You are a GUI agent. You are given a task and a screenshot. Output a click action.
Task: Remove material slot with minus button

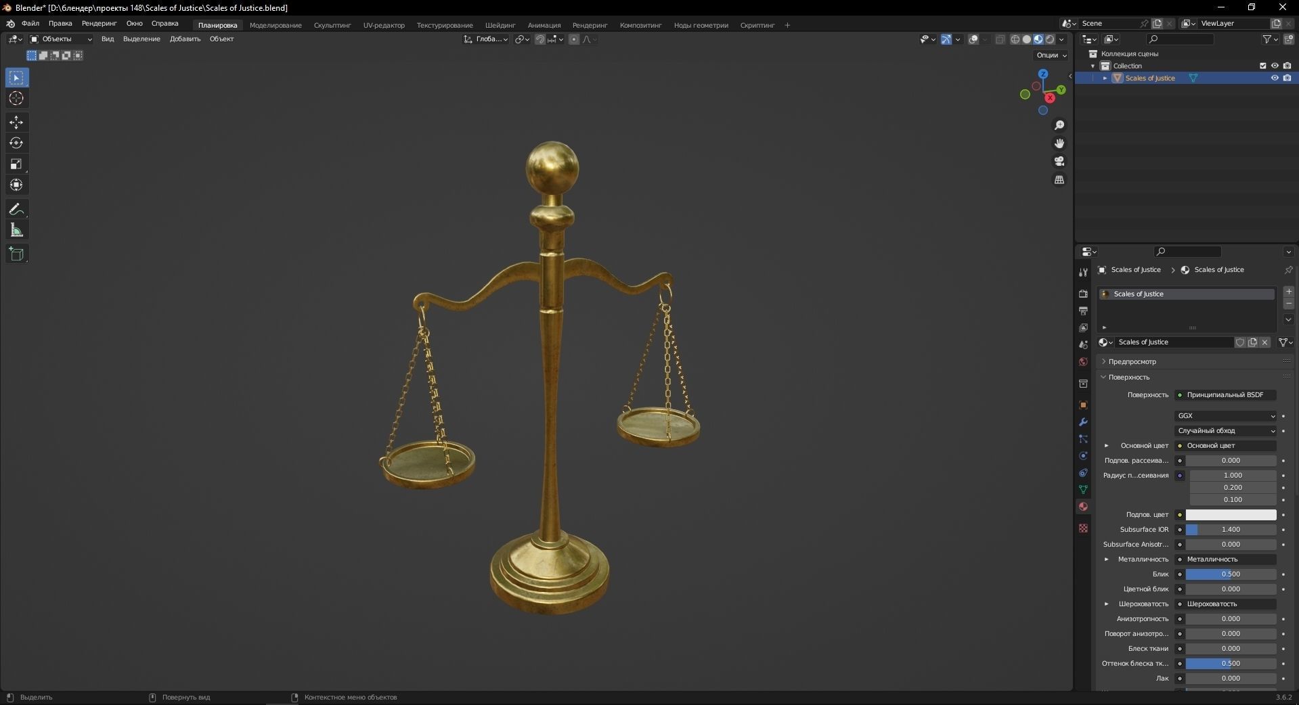[x=1289, y=304]
